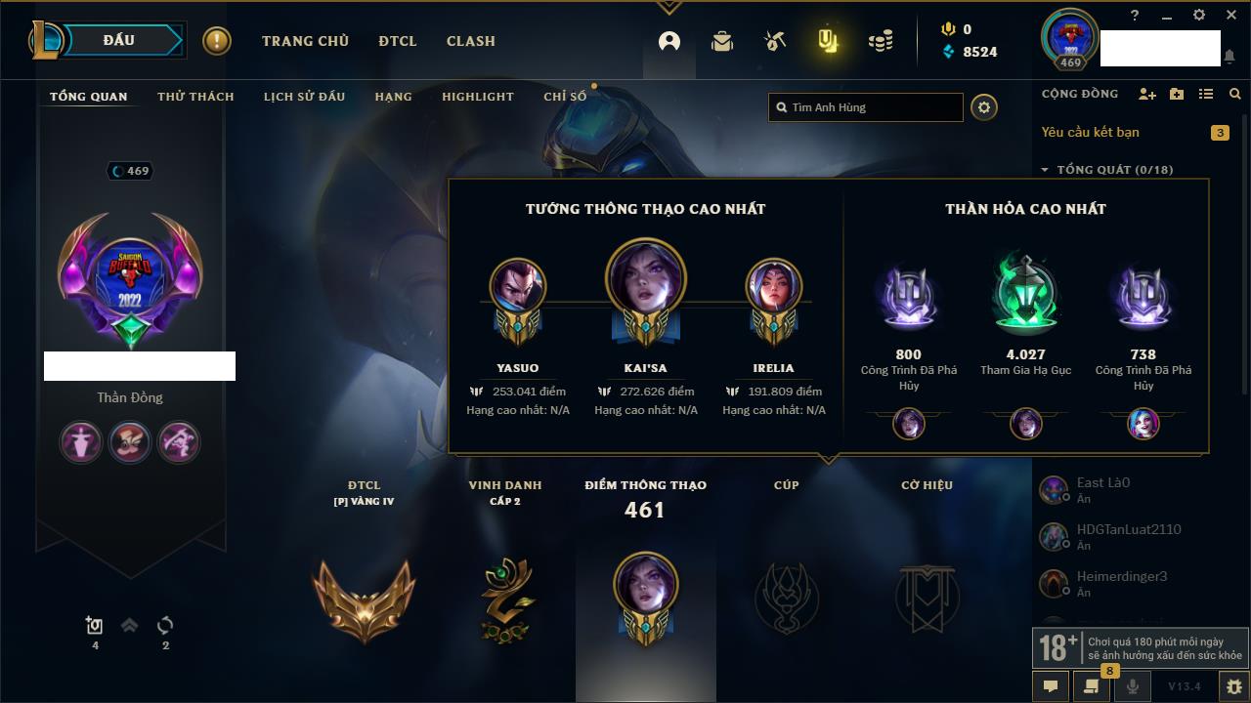The width and height of the screenshot is (1251, 703).
Task: Open the bug report icon
Action: point(1233,686)
